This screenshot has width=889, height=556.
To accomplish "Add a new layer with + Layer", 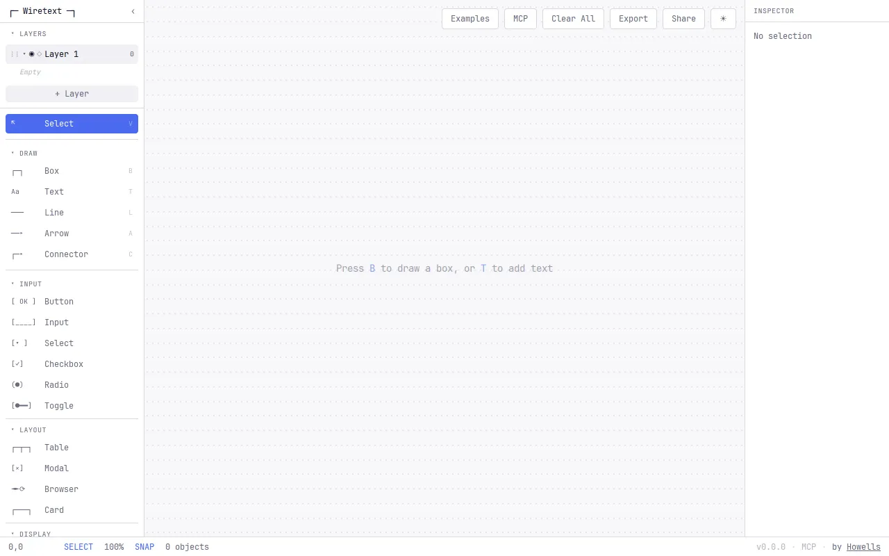I will point(72,94).
